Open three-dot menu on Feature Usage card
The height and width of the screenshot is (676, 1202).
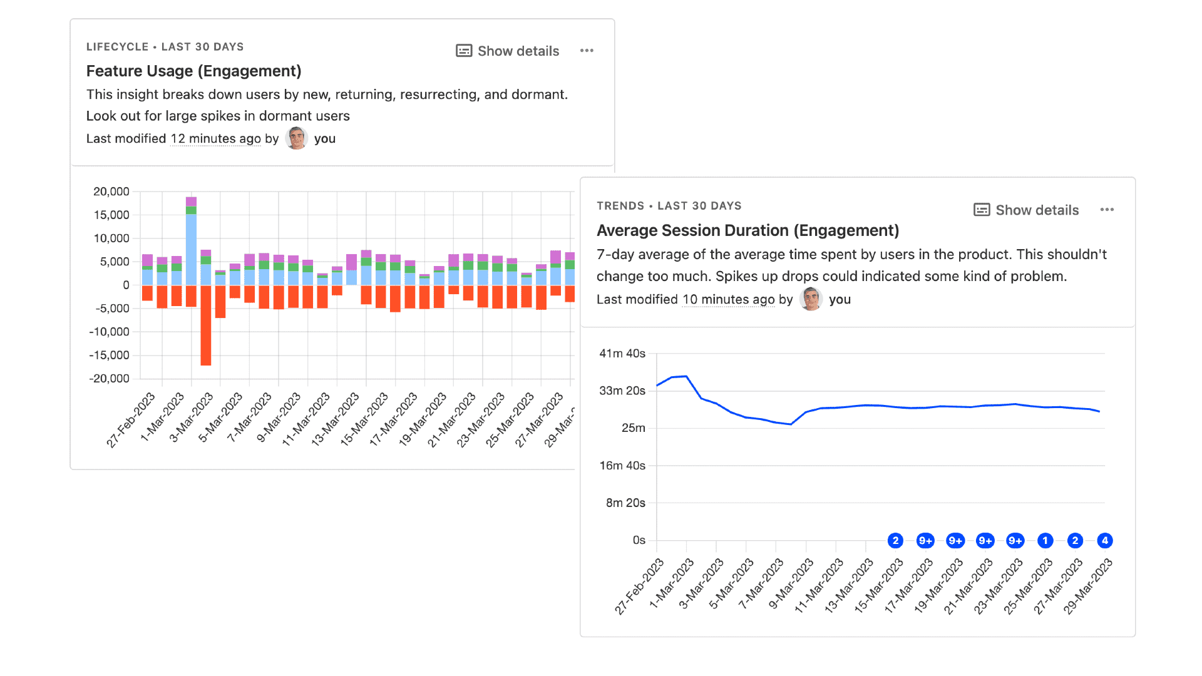tap(587, 51)
